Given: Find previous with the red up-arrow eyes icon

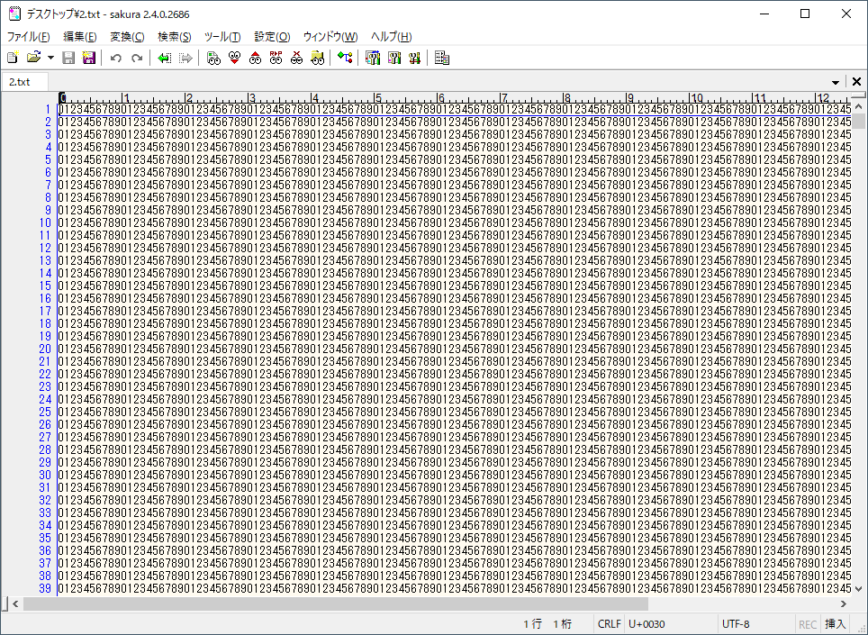Looking at the screenshot, I should coord(255,58).
